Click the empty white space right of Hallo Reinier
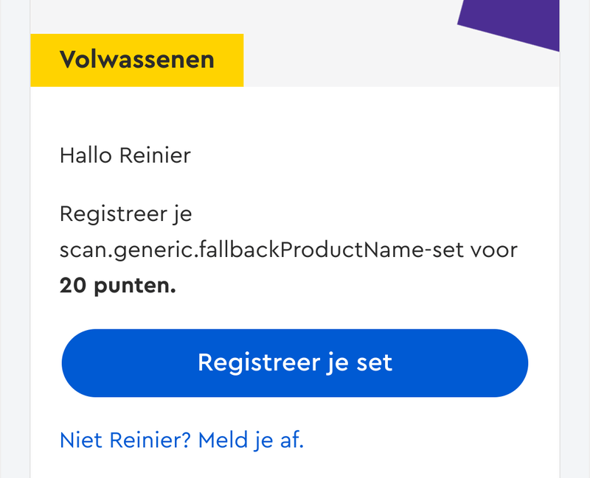Screen dimensions: 590x478 coord(369,155)
